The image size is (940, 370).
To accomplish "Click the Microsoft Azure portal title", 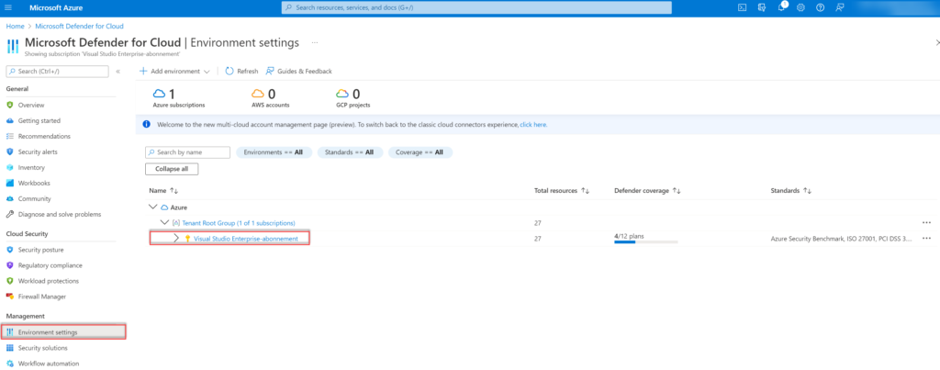I will (56, 7).
